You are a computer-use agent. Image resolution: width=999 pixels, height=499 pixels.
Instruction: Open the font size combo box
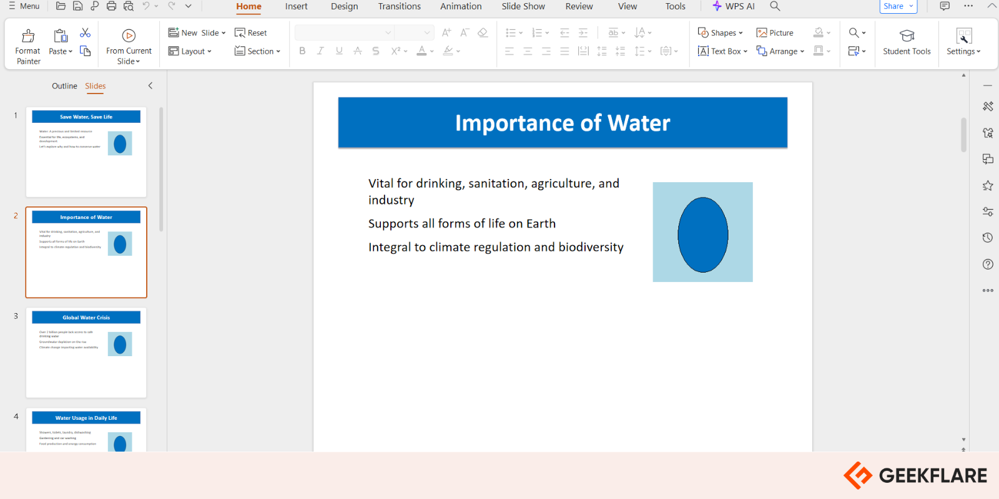[413, 32]
